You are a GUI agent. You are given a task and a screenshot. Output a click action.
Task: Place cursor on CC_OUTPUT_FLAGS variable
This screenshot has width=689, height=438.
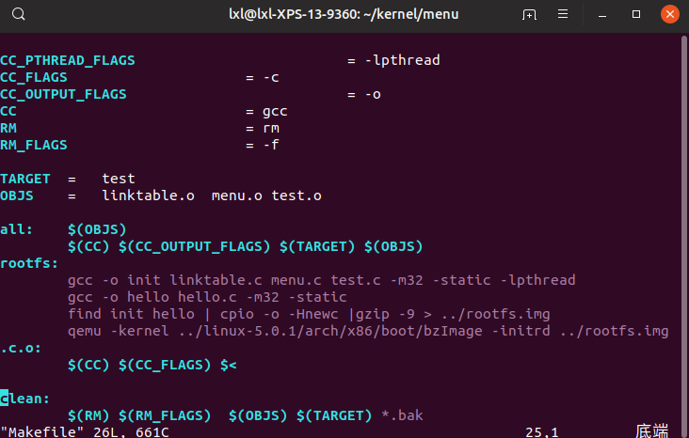[x=63, y=94]
